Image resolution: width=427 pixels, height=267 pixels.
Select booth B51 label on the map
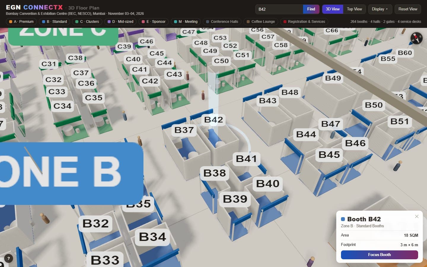click(x=399, y=122)
